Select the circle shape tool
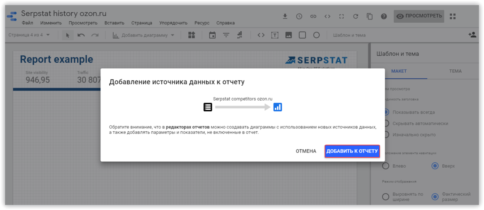484x210 pixels. [x=316, y=35]
